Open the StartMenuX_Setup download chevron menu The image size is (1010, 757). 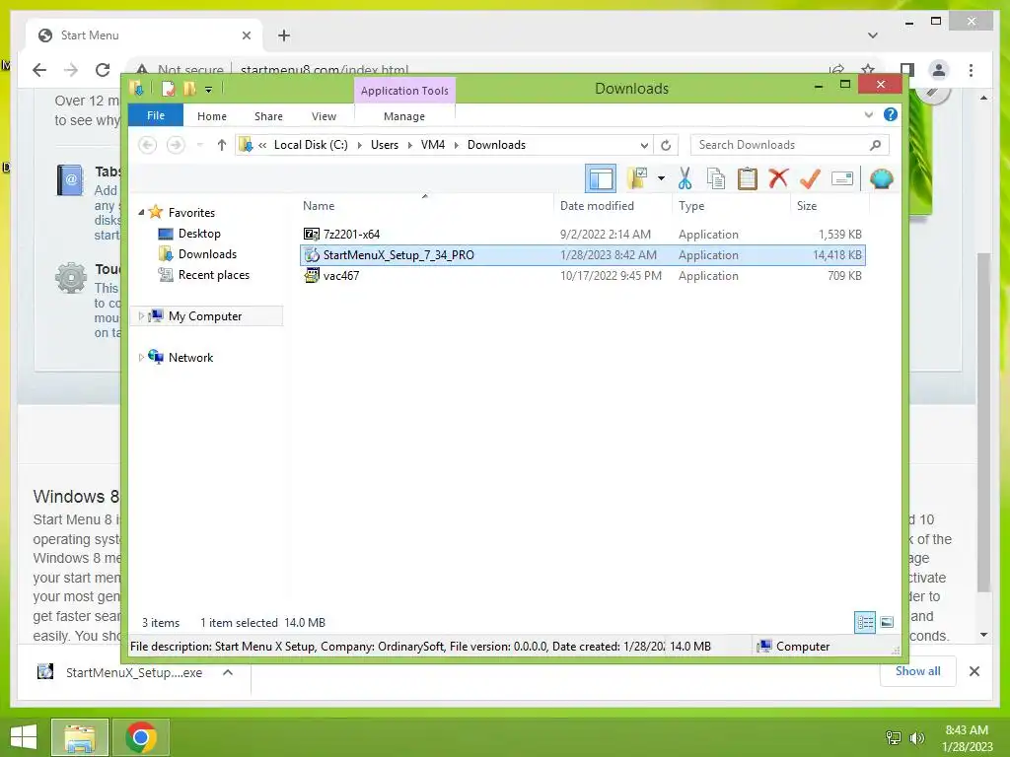pyautogui.click(x=228, y=672)
